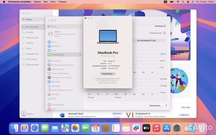Viewport: 216px width, 135px height.
Task: Click App Store search field
Action: click(x=33, y=19)
